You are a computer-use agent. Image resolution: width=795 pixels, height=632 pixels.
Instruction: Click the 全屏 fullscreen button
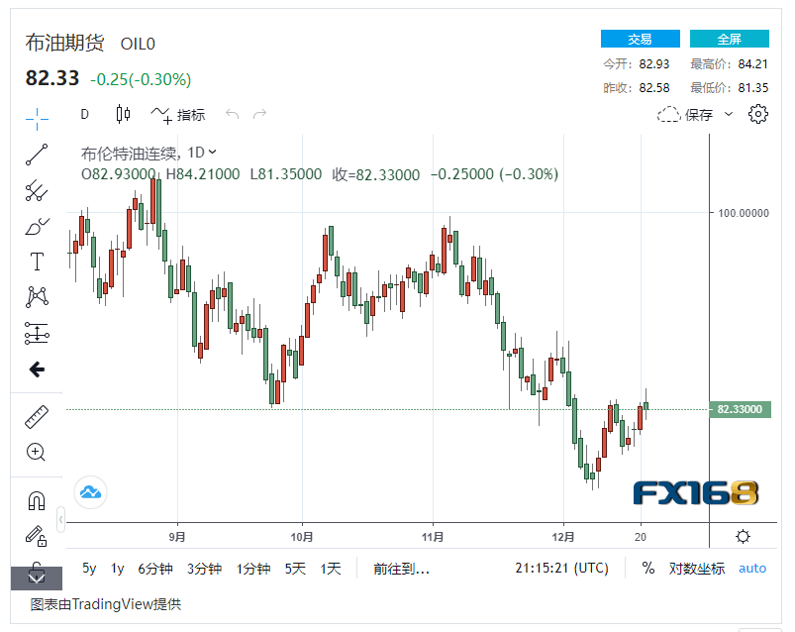point(729,40)
